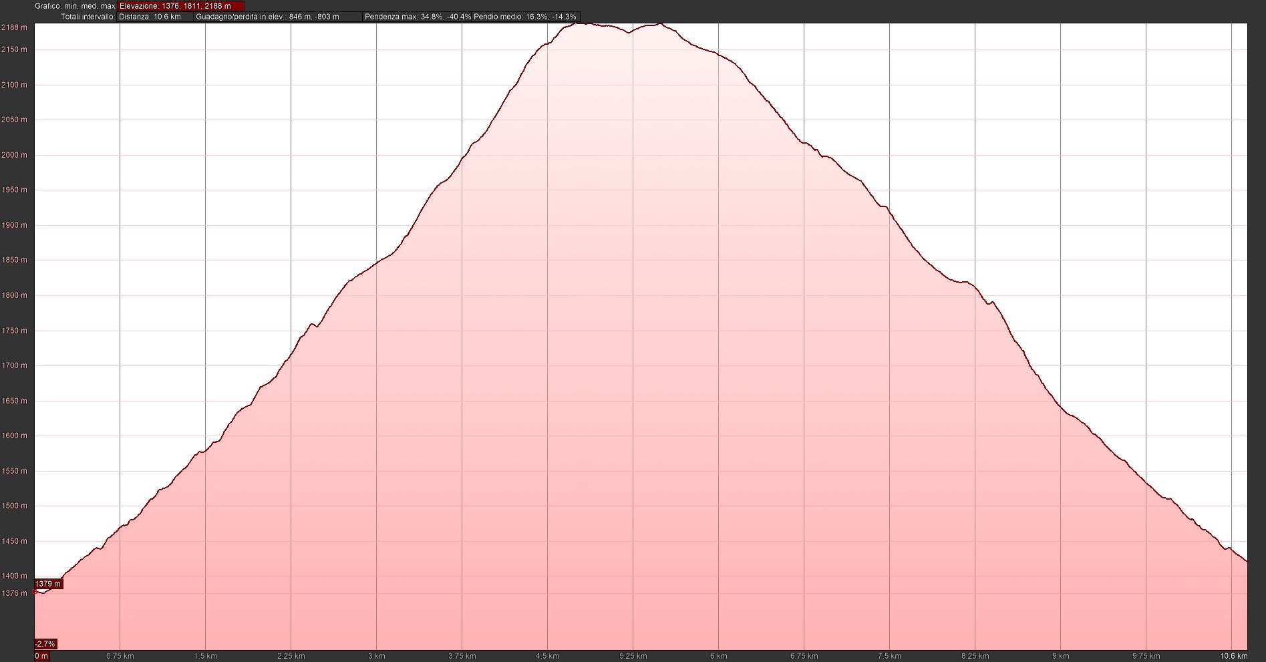Select the Pendio medio stat
Screen dimensions: 1266x662
[524, 17]
